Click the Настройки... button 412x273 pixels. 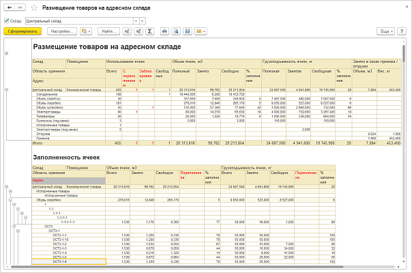(x=61, y=31)
